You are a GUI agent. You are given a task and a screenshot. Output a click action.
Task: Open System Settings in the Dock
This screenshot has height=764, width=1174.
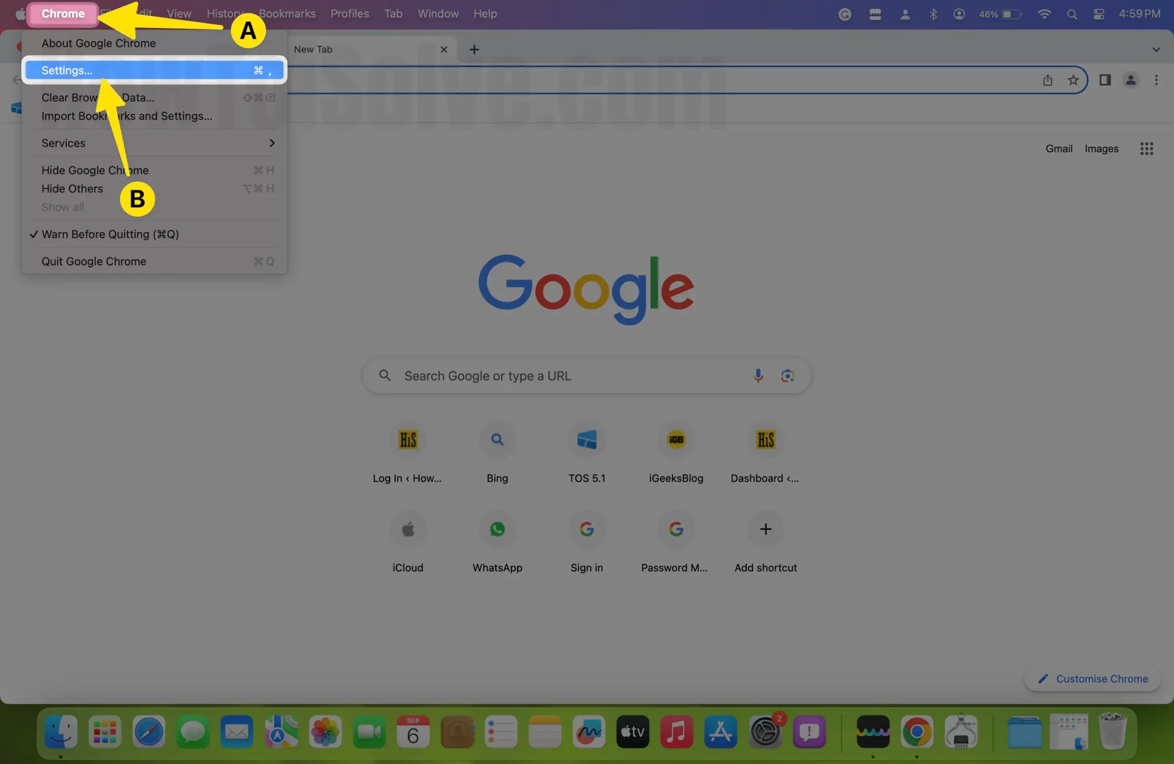pos(765,731)
